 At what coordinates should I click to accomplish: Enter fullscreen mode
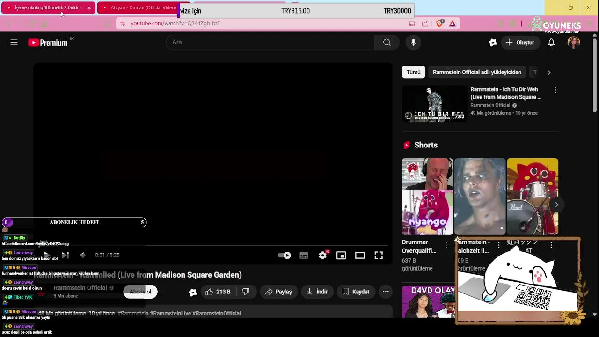(379, 255)
